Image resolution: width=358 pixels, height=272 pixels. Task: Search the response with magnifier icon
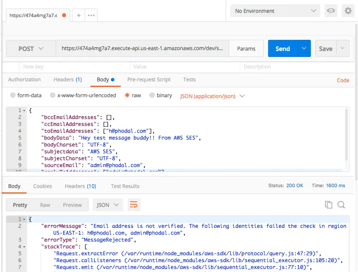pyautogui.click(x=341, y=205)
